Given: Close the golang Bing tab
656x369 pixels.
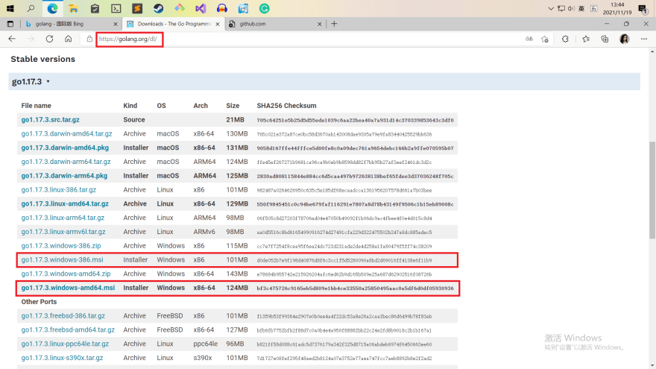Looking at the screenshot, I should 116,25.
